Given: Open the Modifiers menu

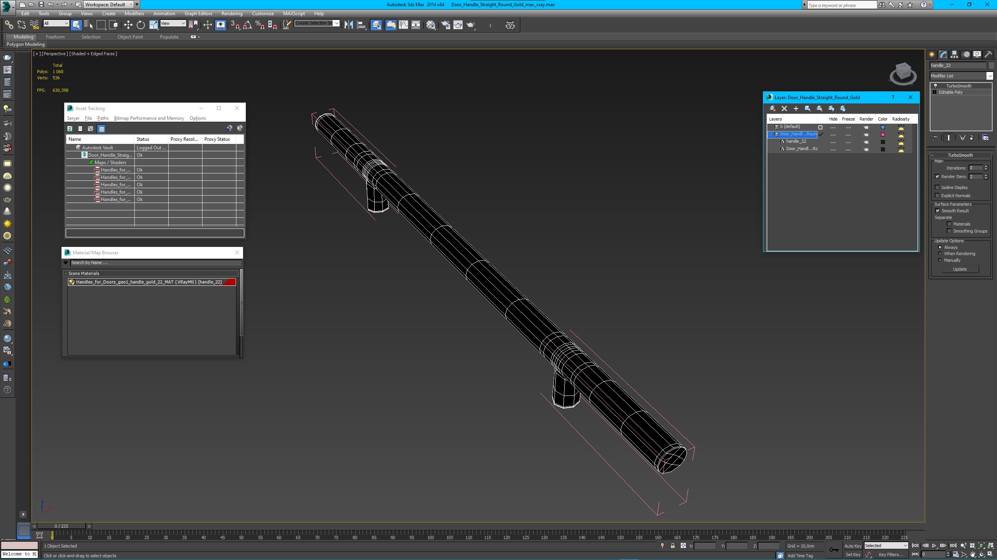Looking at the screenshot, I should [x=134, y=14].
